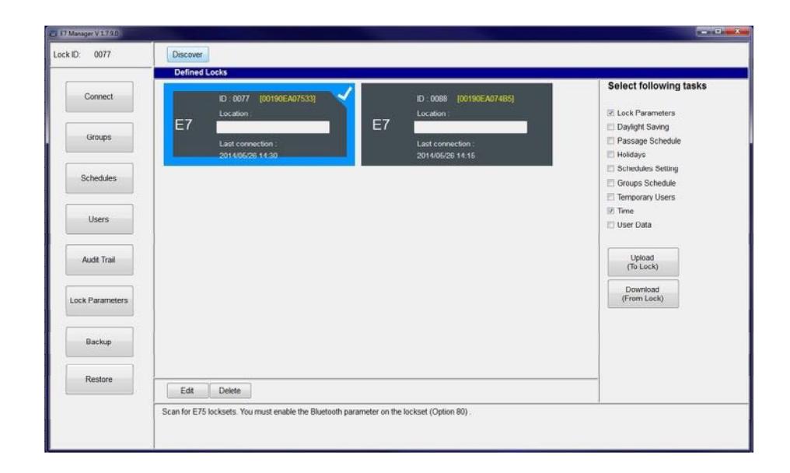The width and height of the screenshot is (790, 473).
Task: Click the 'Scan for E75 locksets' status message
Action: coord(316,412)
